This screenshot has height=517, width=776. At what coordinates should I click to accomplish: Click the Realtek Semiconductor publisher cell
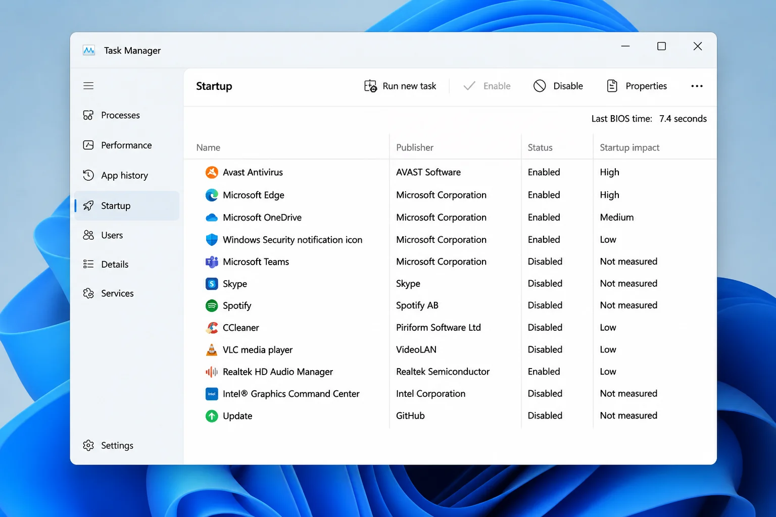tap(443, 372)
